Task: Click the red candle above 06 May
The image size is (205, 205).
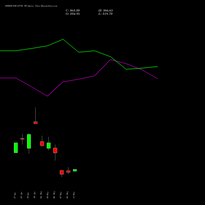Action: coord(55,150)
